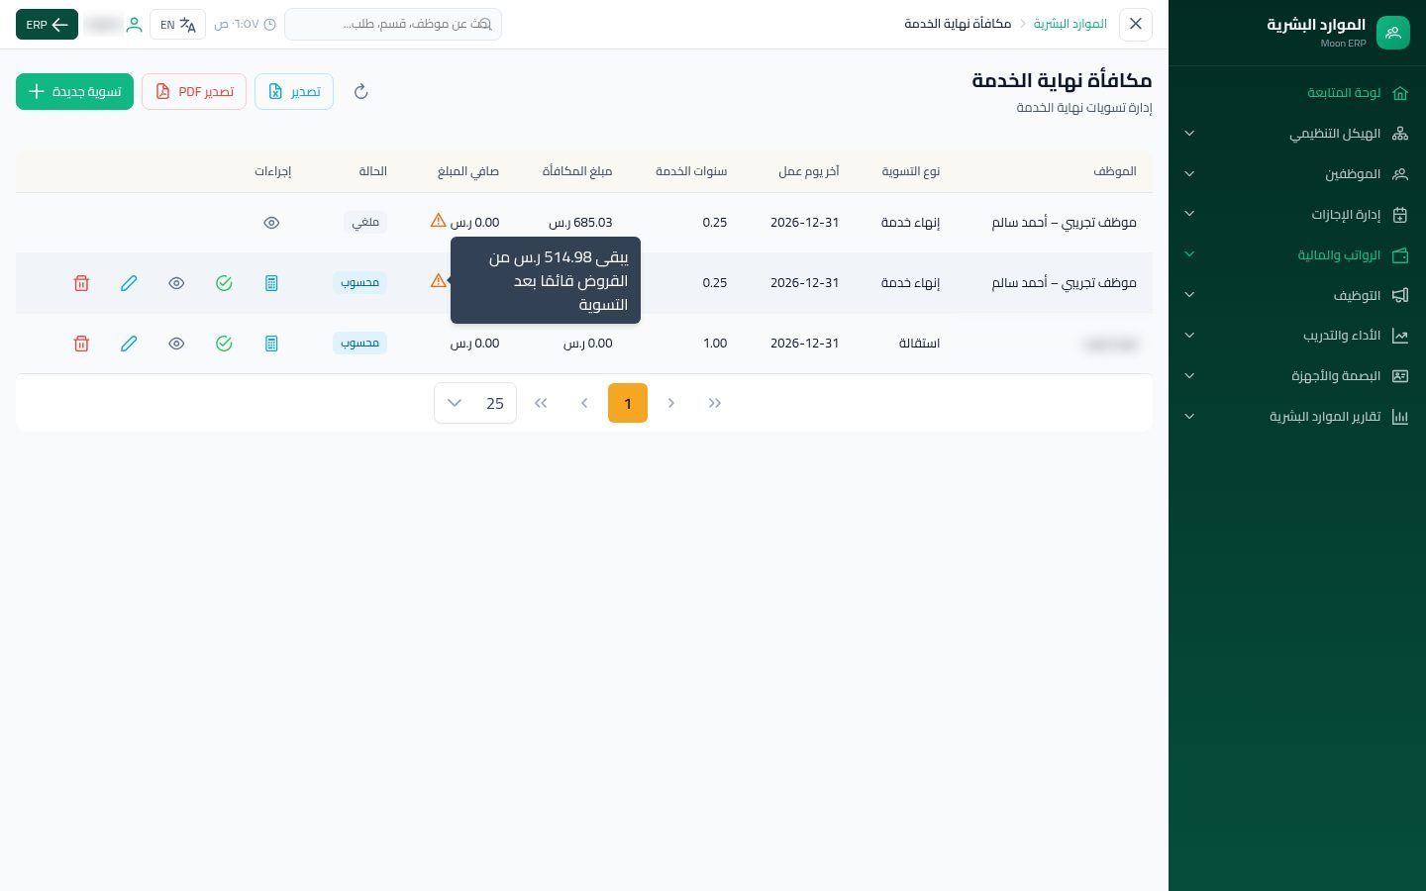Approve the استقالة settlement
Image resolution: width=1426 pixels, height=891 pixels.
coord(224,344)
